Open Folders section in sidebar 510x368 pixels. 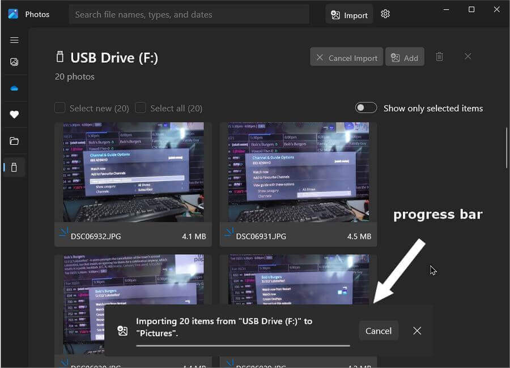(x=14, y=141)
